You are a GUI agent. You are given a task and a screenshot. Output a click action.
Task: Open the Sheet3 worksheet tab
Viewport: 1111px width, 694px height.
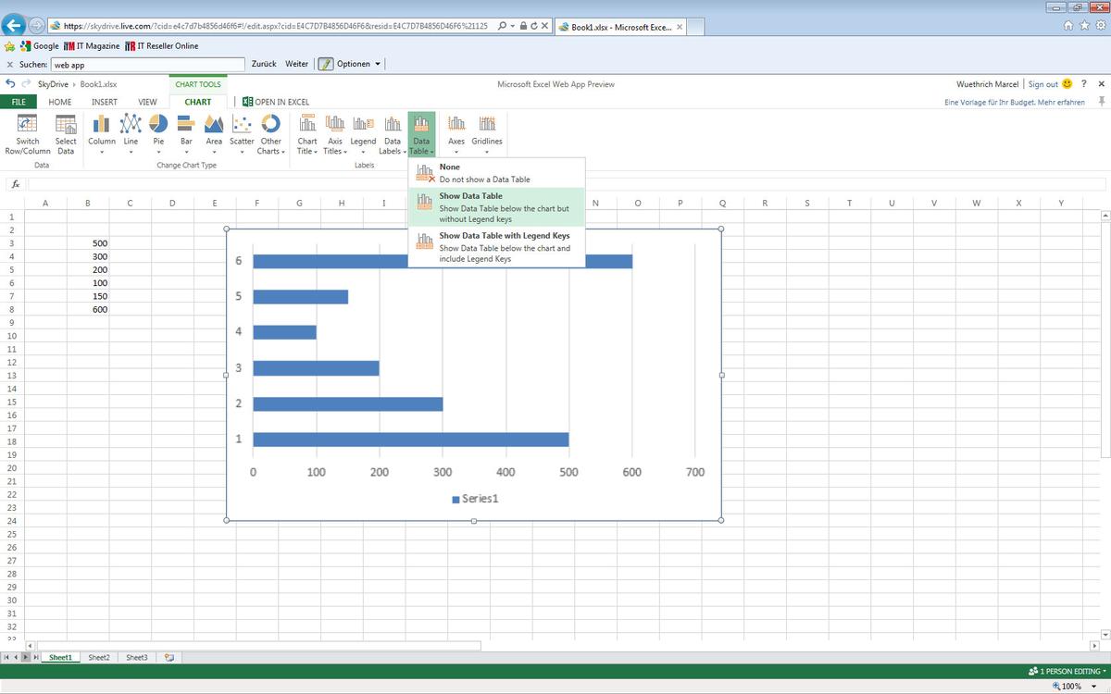coord(136,657)
